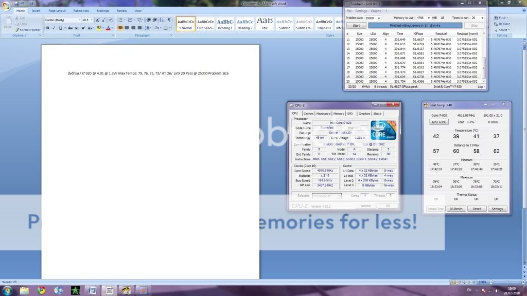
Task: Switch to the Mailings ribbon tab
Action: (103, 11)
